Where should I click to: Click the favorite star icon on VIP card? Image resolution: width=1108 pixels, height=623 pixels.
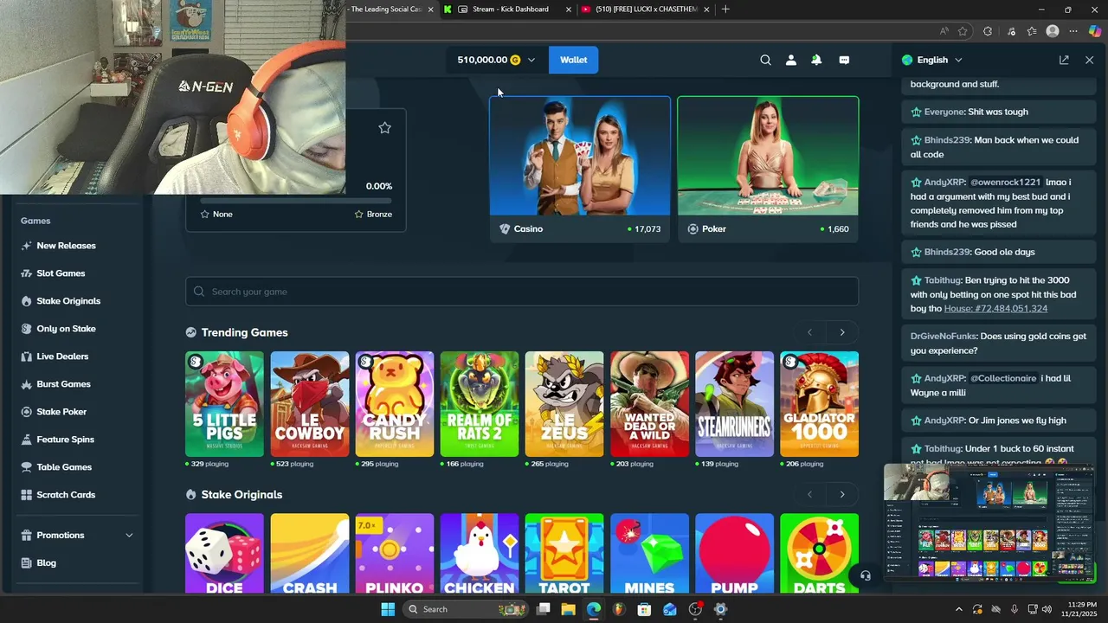pos(384,128)
